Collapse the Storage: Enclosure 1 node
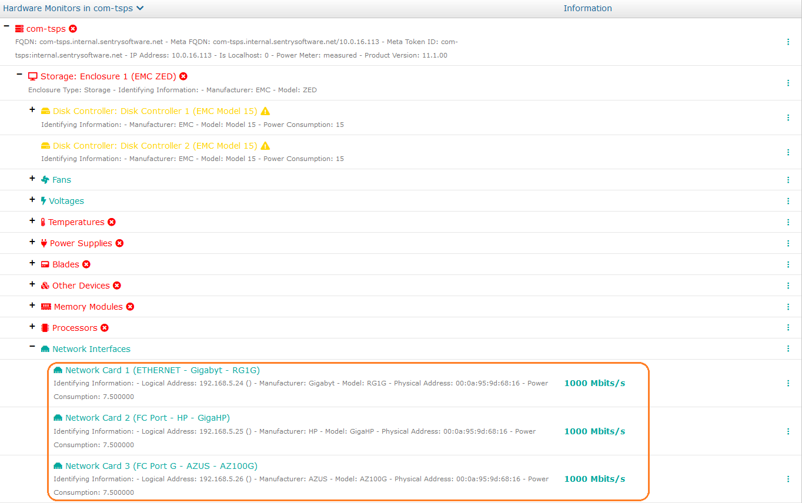 pos(19,75)
